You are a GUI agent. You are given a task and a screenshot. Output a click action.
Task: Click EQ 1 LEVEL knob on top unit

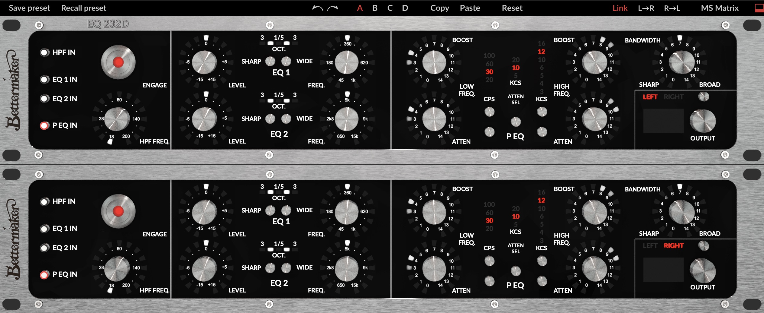(x=205, y=62)
